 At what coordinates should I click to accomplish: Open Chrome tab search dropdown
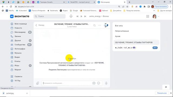(x=153, y=2)
